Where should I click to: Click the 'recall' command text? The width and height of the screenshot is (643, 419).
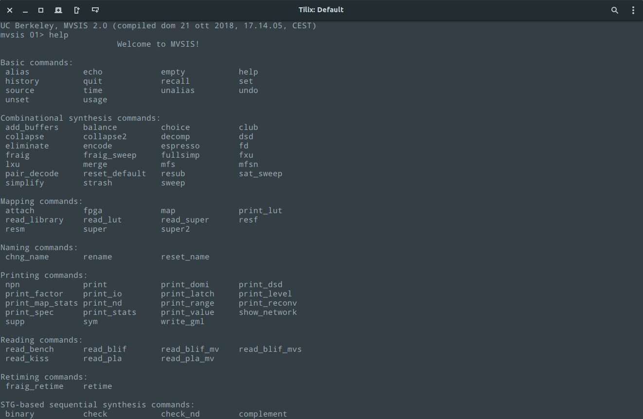point(176,81)
